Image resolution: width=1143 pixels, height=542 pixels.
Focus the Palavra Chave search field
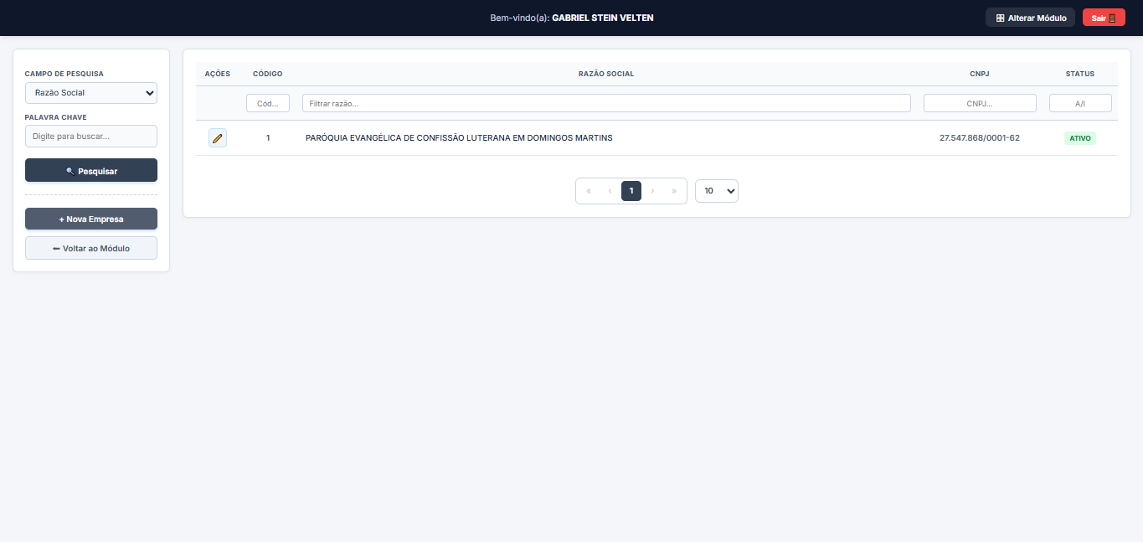(x=91, y=136)
